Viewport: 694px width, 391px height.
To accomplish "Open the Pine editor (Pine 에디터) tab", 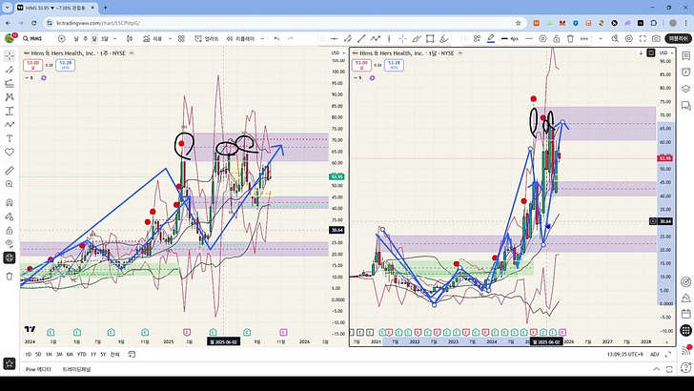I will click(x=38, y=369).
